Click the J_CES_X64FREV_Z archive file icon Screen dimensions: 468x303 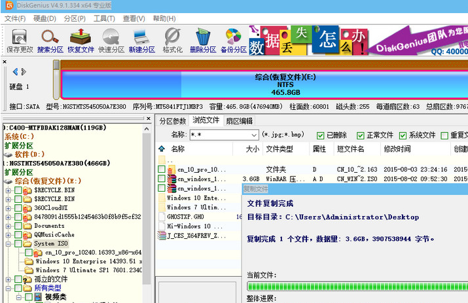point(162,236)
